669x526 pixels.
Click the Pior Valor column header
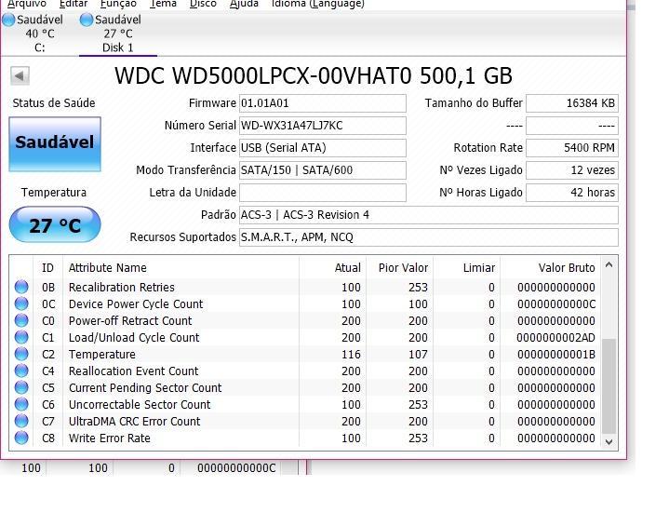[x=400, y=268]
